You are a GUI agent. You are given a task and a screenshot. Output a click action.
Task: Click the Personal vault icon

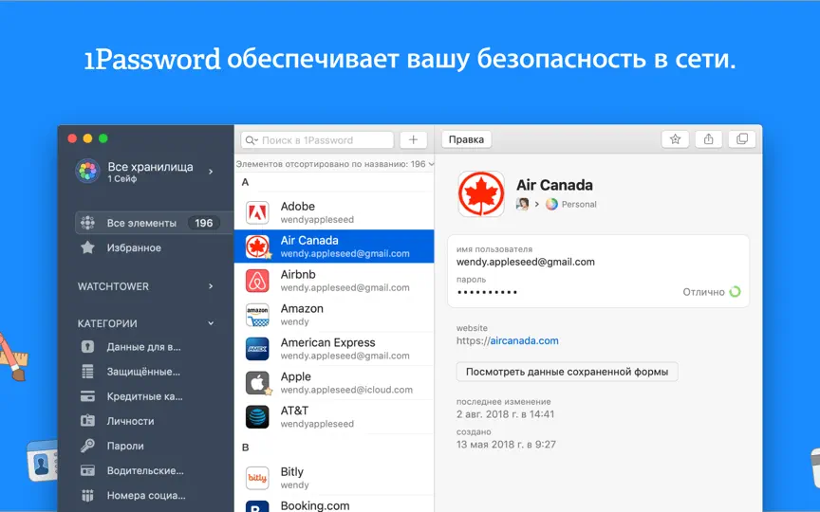tap(551, 204)
